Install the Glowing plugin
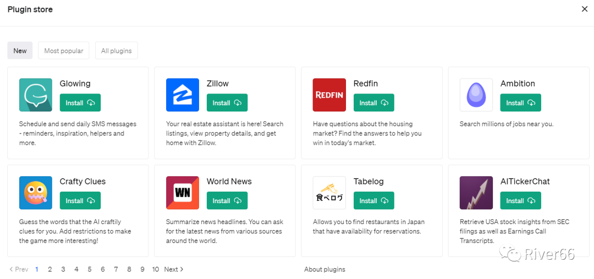594x279 pixels. 80,103
